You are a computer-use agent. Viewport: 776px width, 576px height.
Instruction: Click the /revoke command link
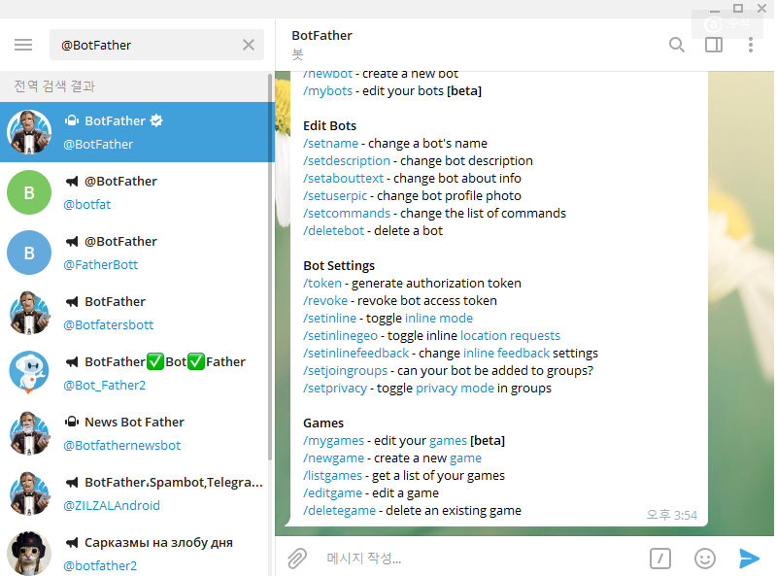coord(325,301)
